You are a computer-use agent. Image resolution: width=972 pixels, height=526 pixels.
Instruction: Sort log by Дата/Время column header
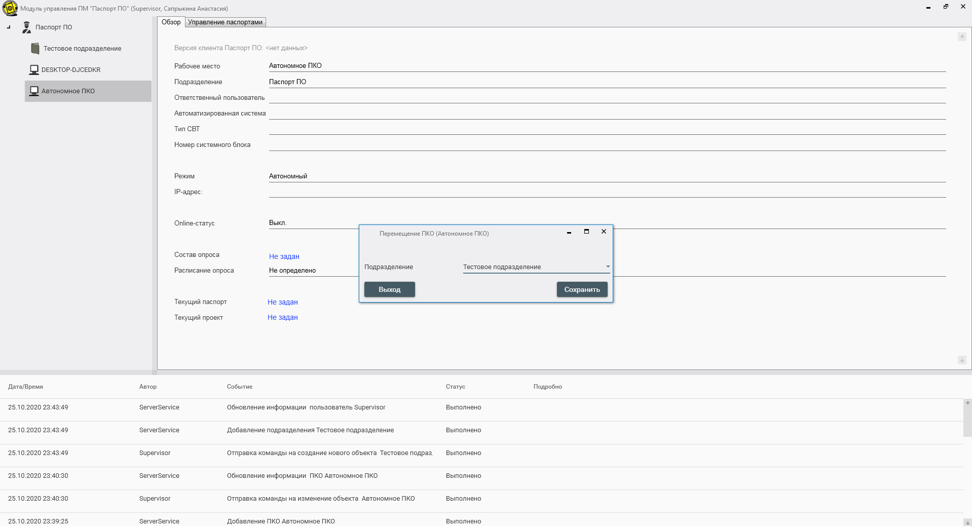(25, 387)
